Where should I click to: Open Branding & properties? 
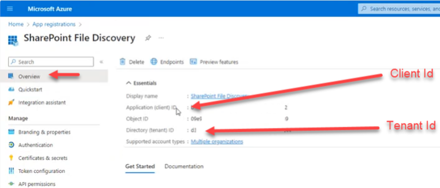tap(44, 132)
